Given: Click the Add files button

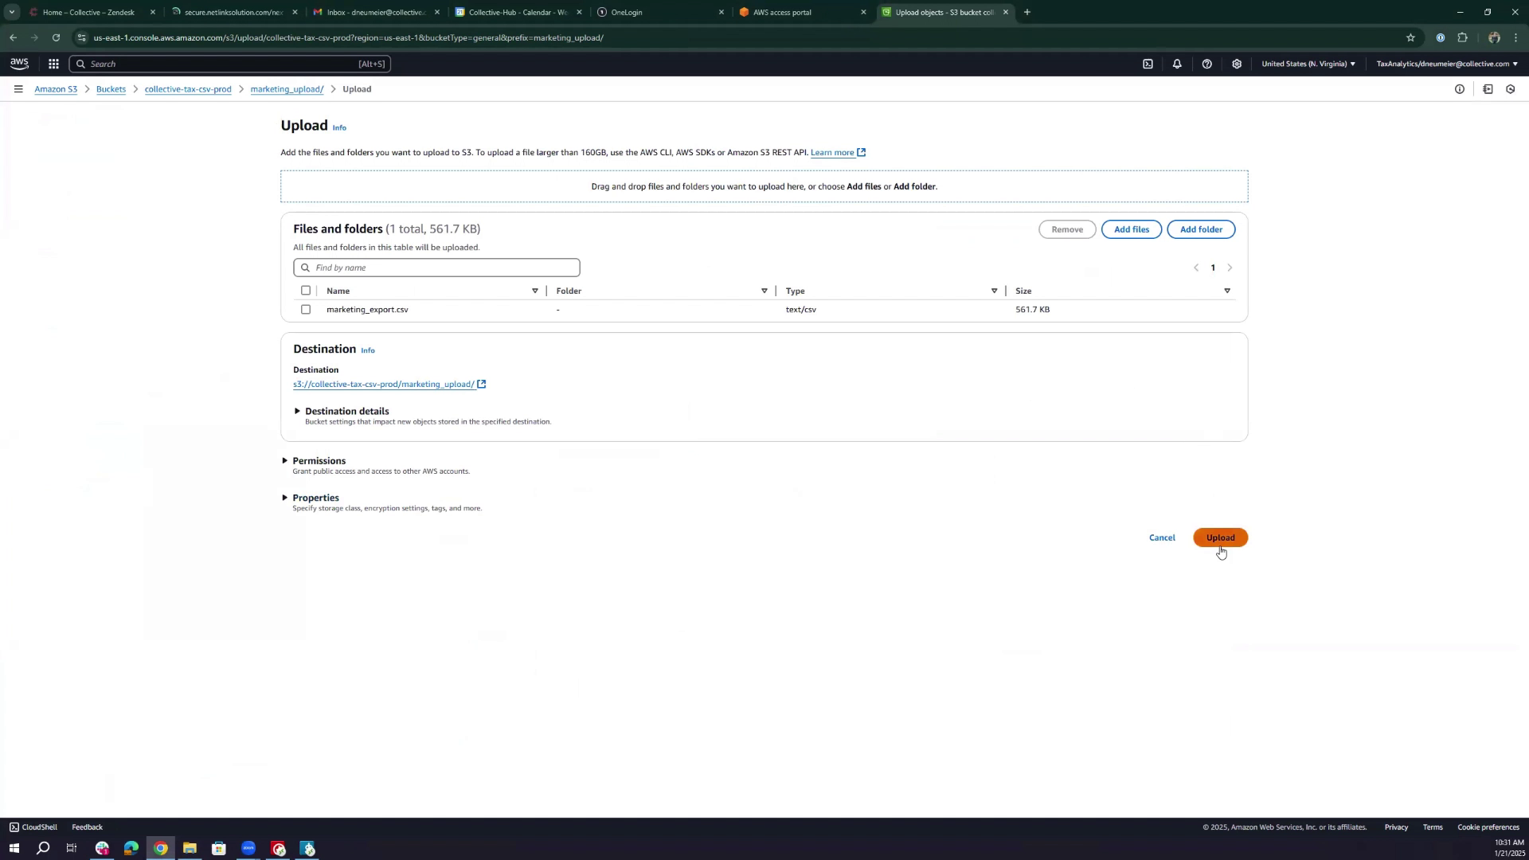Looking at the screenshot, I should 1131,229.
